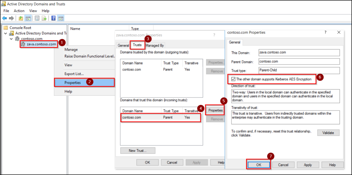Click the question mark on contoso.com Properties dialog
The height and width of the screenshot is (175, 352).
coord(326,33)
